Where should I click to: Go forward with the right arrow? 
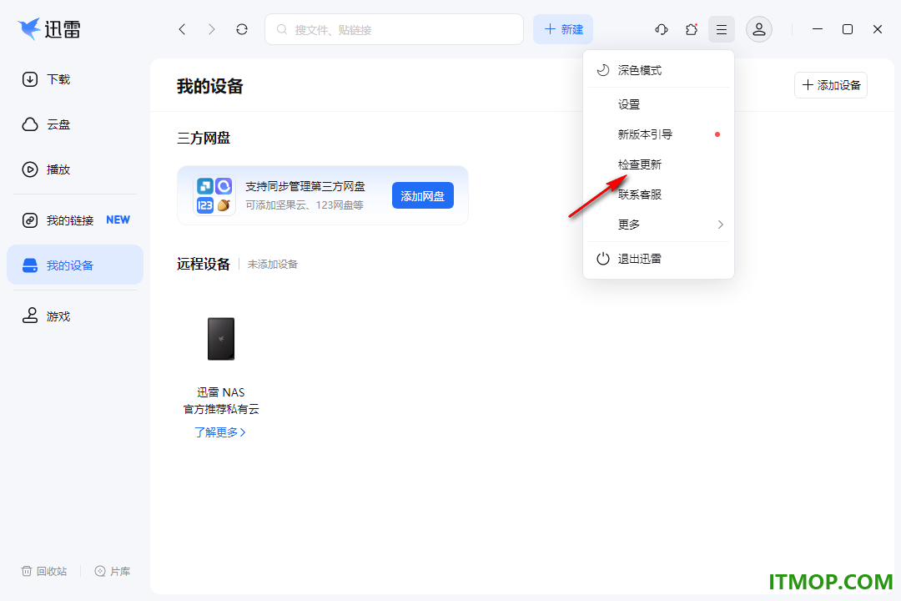pyautogui.click(x=211, y=29)
